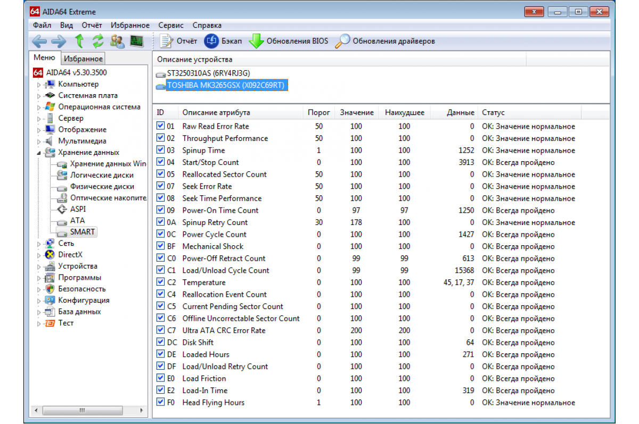
Task: Go back with the left arrow icon
Action: click(x=39, y=41)
